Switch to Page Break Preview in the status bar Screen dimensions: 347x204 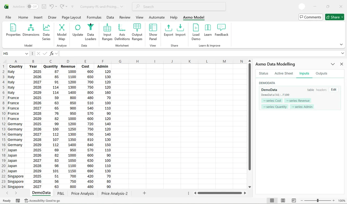[x=294, y=200]
